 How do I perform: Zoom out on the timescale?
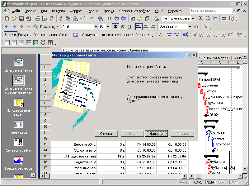click(x=208, y=19)
